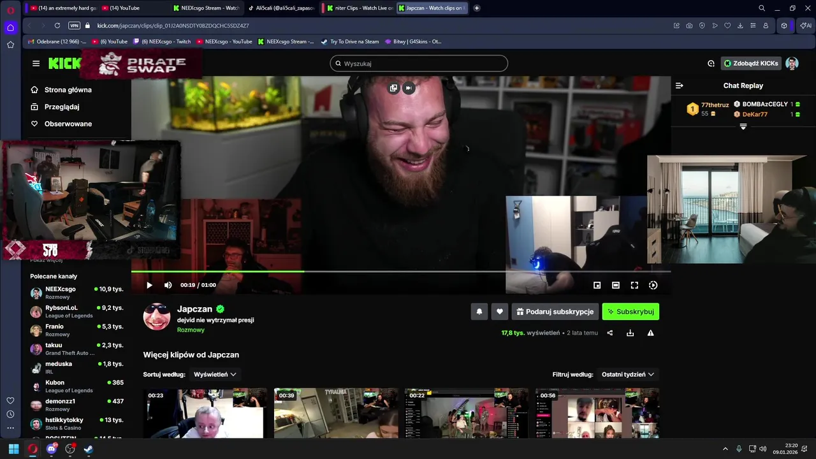This screenshot has height=459, width=816.
Task: Report clip with warning icon
Action: pos(650,333)
